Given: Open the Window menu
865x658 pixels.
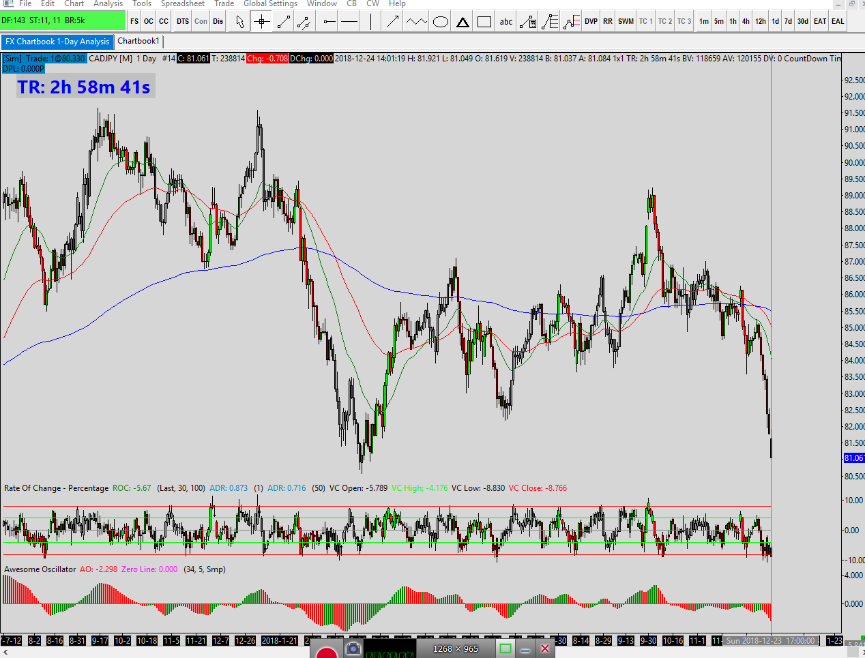Looking at the screenshot, I should (322, 3).
